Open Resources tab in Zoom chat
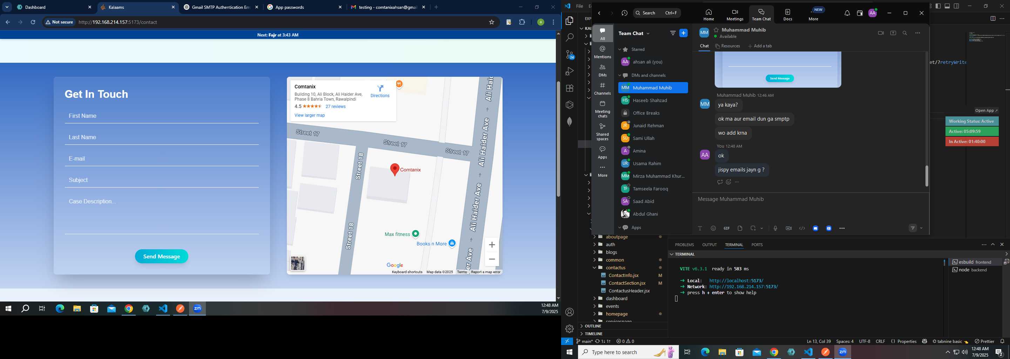 click(x=728, y=46)
